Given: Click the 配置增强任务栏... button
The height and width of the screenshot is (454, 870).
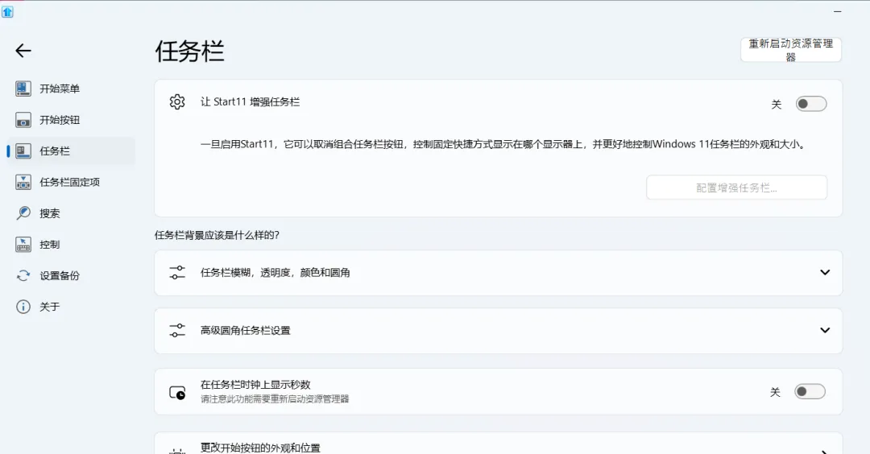Looking at the screenshot, I should point(736,188).
